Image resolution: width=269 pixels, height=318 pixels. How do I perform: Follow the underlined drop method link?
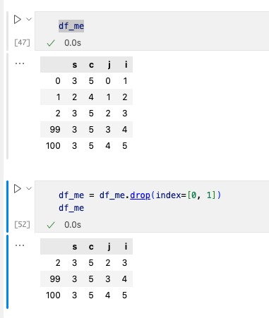pos(140,195)
